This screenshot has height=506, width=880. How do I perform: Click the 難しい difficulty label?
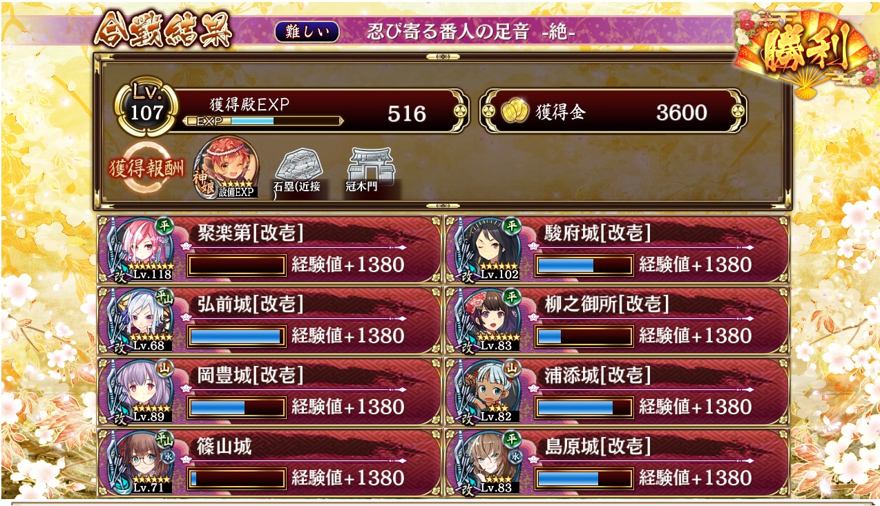307,32
